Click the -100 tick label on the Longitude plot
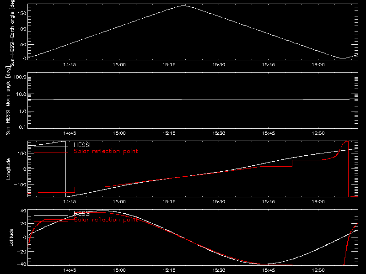The height and width of the screenshot is (274, 366). point(20,185)
